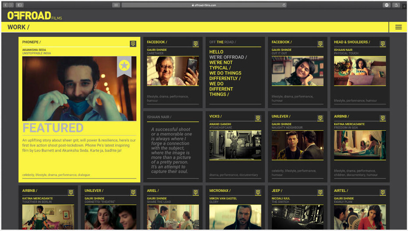This screenshot has width=408, height=231.
Task: Click the expand icon on the Unilever Cornetto card
Action: click(133, 192)
